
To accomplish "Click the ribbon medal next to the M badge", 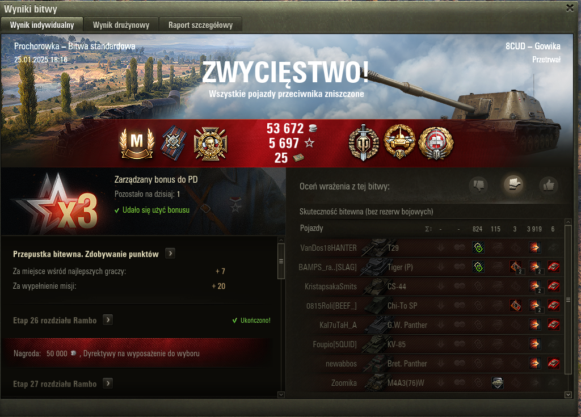I will pyautogui.click(x=174, y=143).
